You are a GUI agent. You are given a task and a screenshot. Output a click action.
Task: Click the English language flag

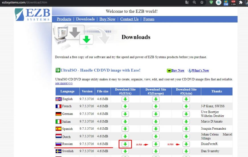(x=58, y=99)
